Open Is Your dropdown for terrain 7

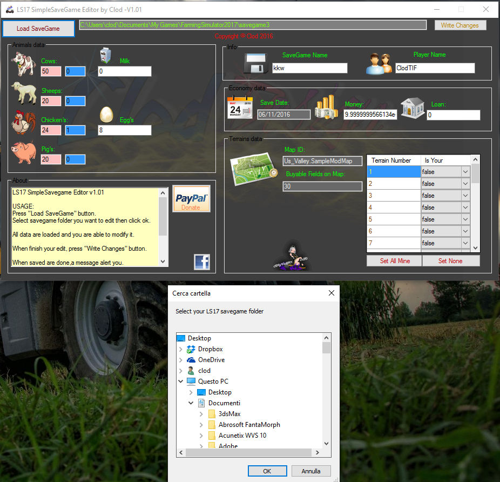click(x=465, y=243)
